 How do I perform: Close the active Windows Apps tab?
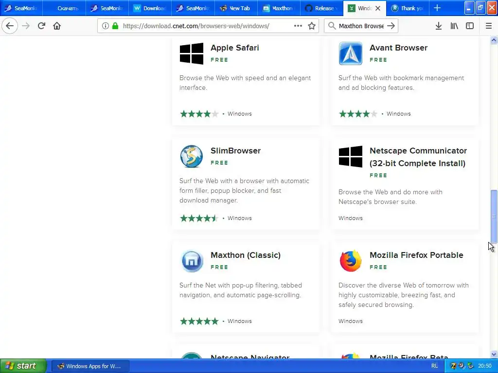378,8
